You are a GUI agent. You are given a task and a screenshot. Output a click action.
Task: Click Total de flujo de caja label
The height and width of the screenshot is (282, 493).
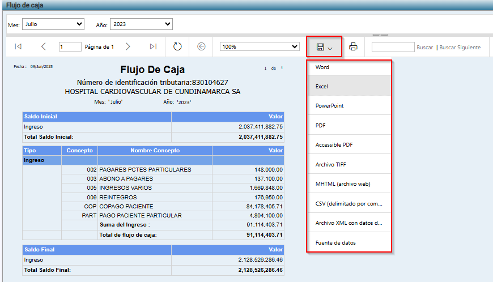[128, 235]
